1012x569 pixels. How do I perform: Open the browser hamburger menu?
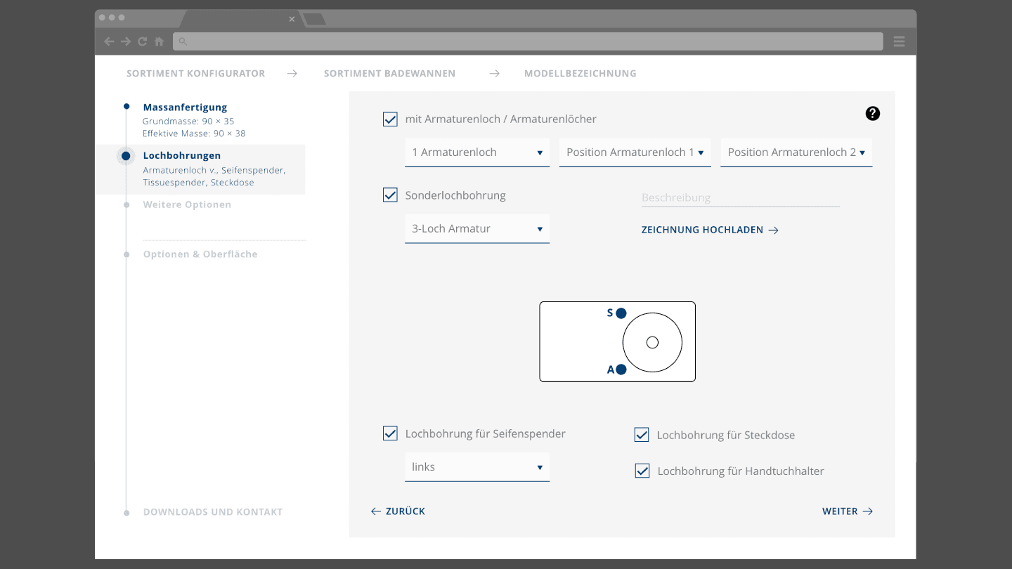[x=899, y=41]
